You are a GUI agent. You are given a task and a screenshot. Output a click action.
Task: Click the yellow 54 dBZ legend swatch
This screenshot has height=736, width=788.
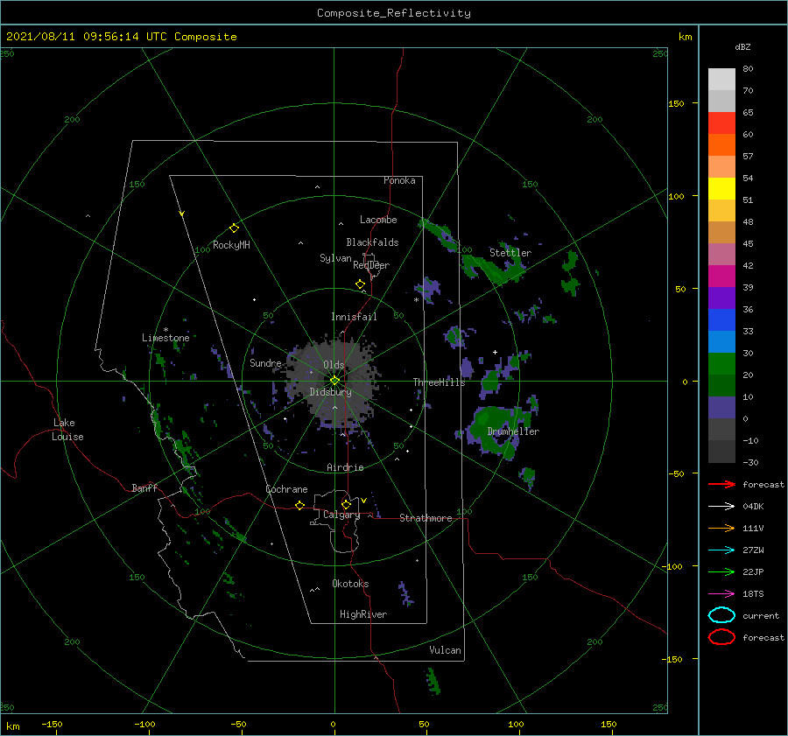[x=721, y=188]
